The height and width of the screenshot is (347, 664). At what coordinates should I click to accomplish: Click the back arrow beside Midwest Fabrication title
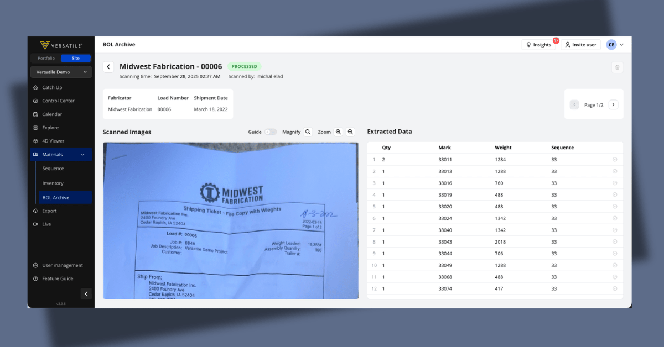click(x=108, y=67)
